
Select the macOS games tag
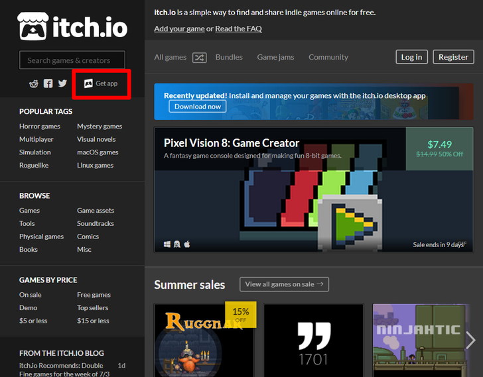click(98, 152)
